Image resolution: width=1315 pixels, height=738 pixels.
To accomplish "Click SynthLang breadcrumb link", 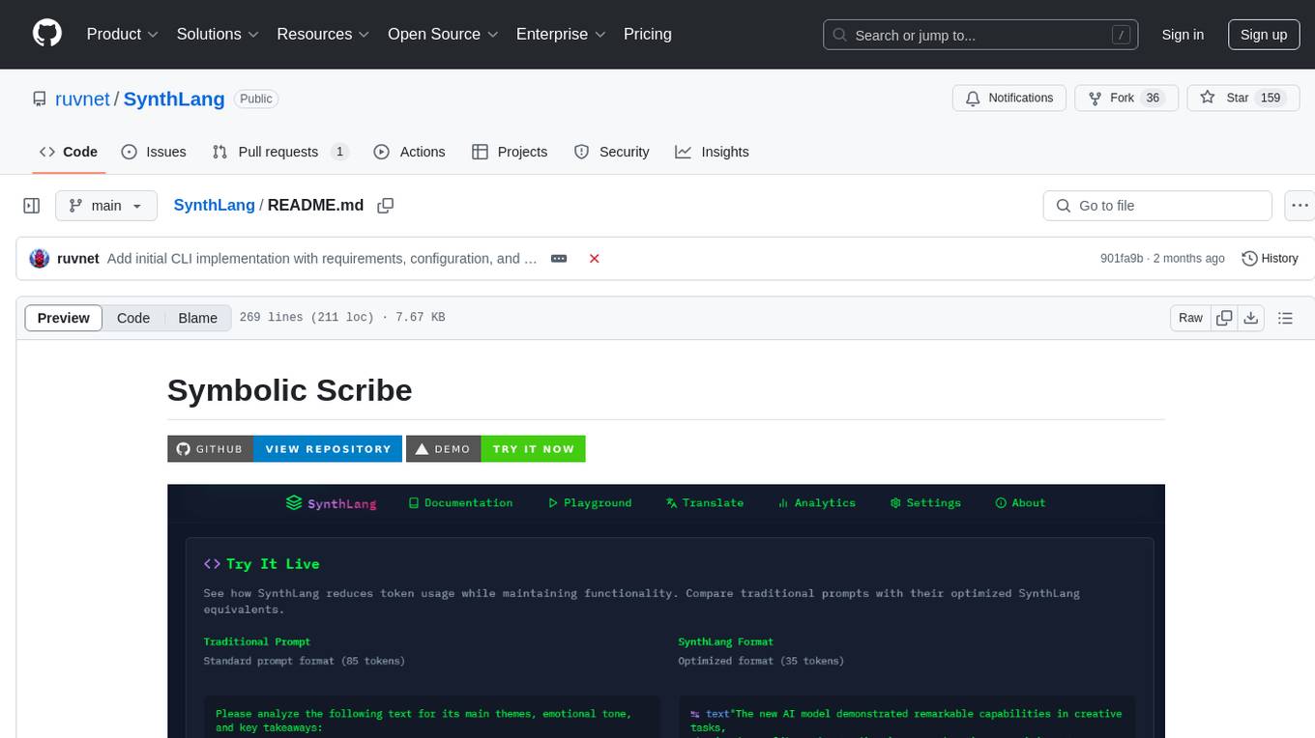I will coord(214,206).
